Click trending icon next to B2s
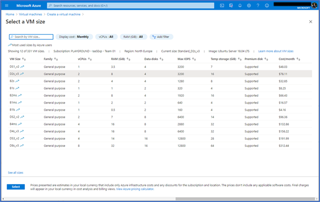320x202 pixels. (17, 81)
